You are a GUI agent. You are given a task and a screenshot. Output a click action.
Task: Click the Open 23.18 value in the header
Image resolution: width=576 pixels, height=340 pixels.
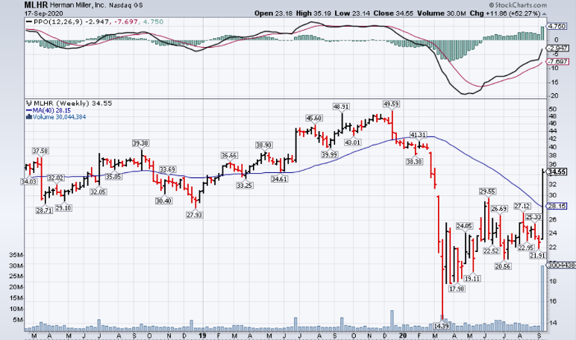tap(273, 13)
